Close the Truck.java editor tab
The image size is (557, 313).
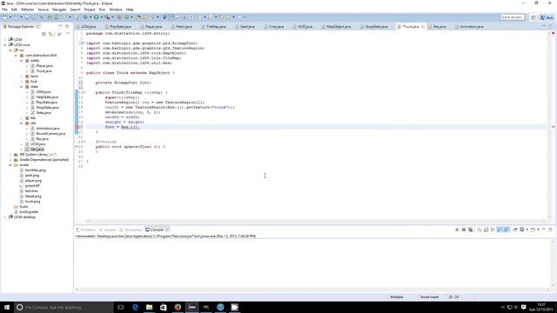423,27
